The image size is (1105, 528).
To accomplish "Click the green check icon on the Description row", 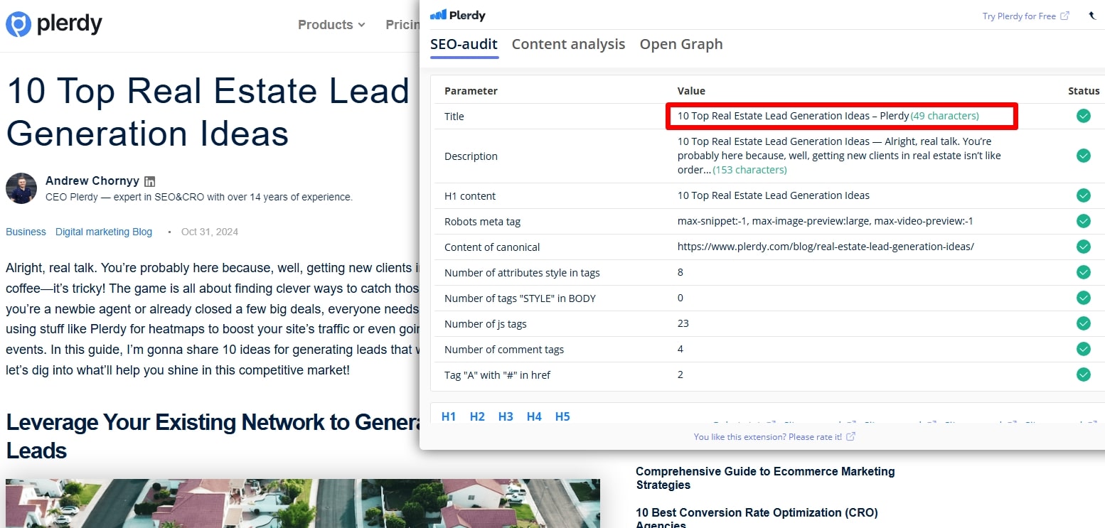I will click(x=1084, y=156).
